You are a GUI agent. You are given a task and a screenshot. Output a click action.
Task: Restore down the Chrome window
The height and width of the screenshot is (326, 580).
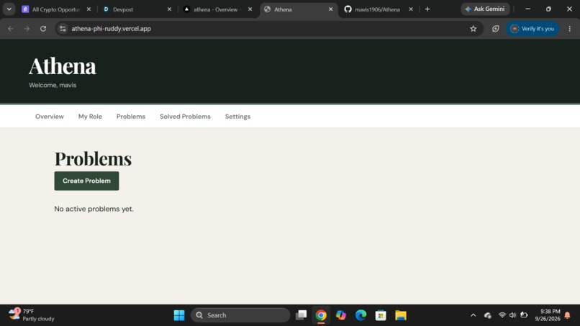pyautogui.click(x=548, y=9)
